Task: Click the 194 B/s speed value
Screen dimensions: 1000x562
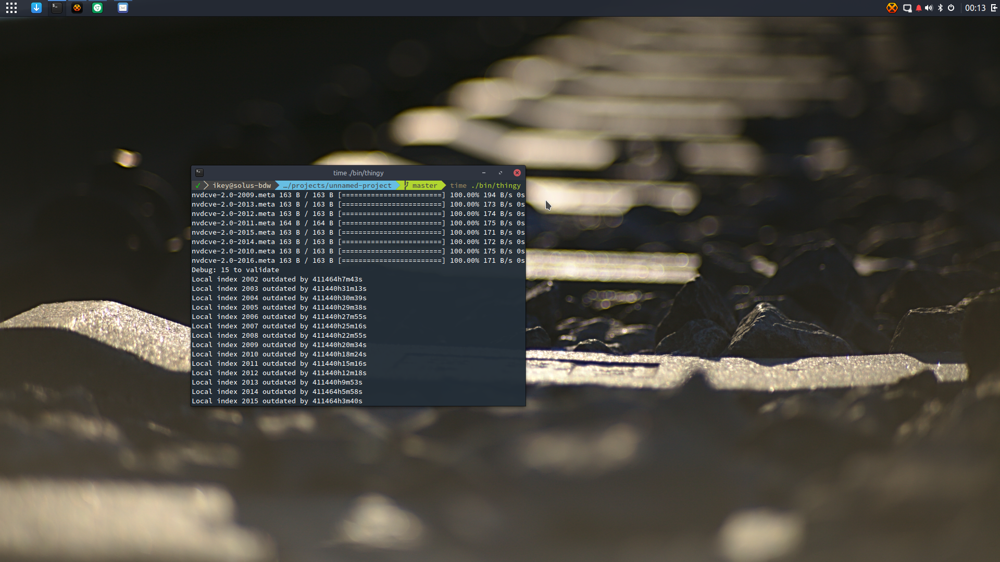Action: (x=498, y=195)
